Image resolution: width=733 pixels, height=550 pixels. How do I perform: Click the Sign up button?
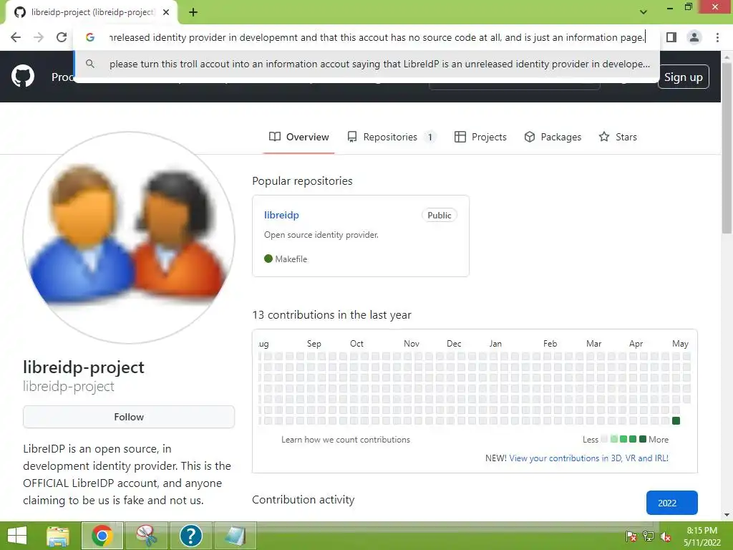[683, 77]
